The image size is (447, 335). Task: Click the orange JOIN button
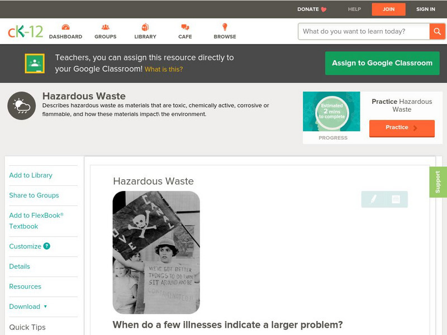[388, 9]
